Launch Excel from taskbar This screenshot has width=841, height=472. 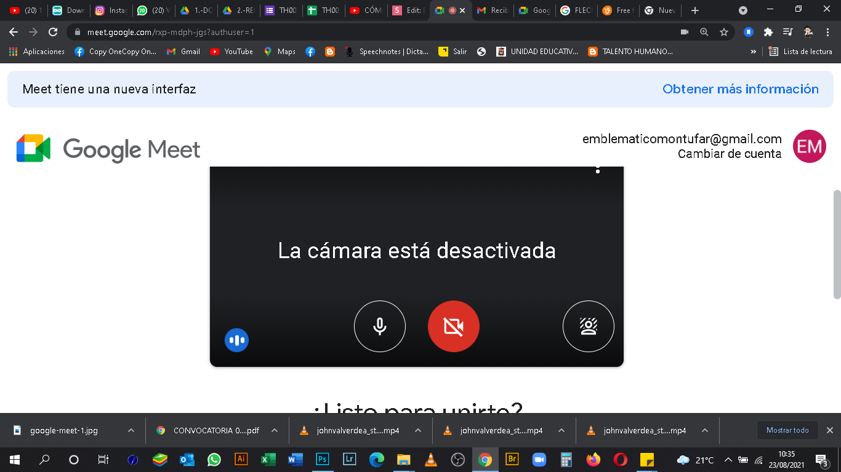268,459
